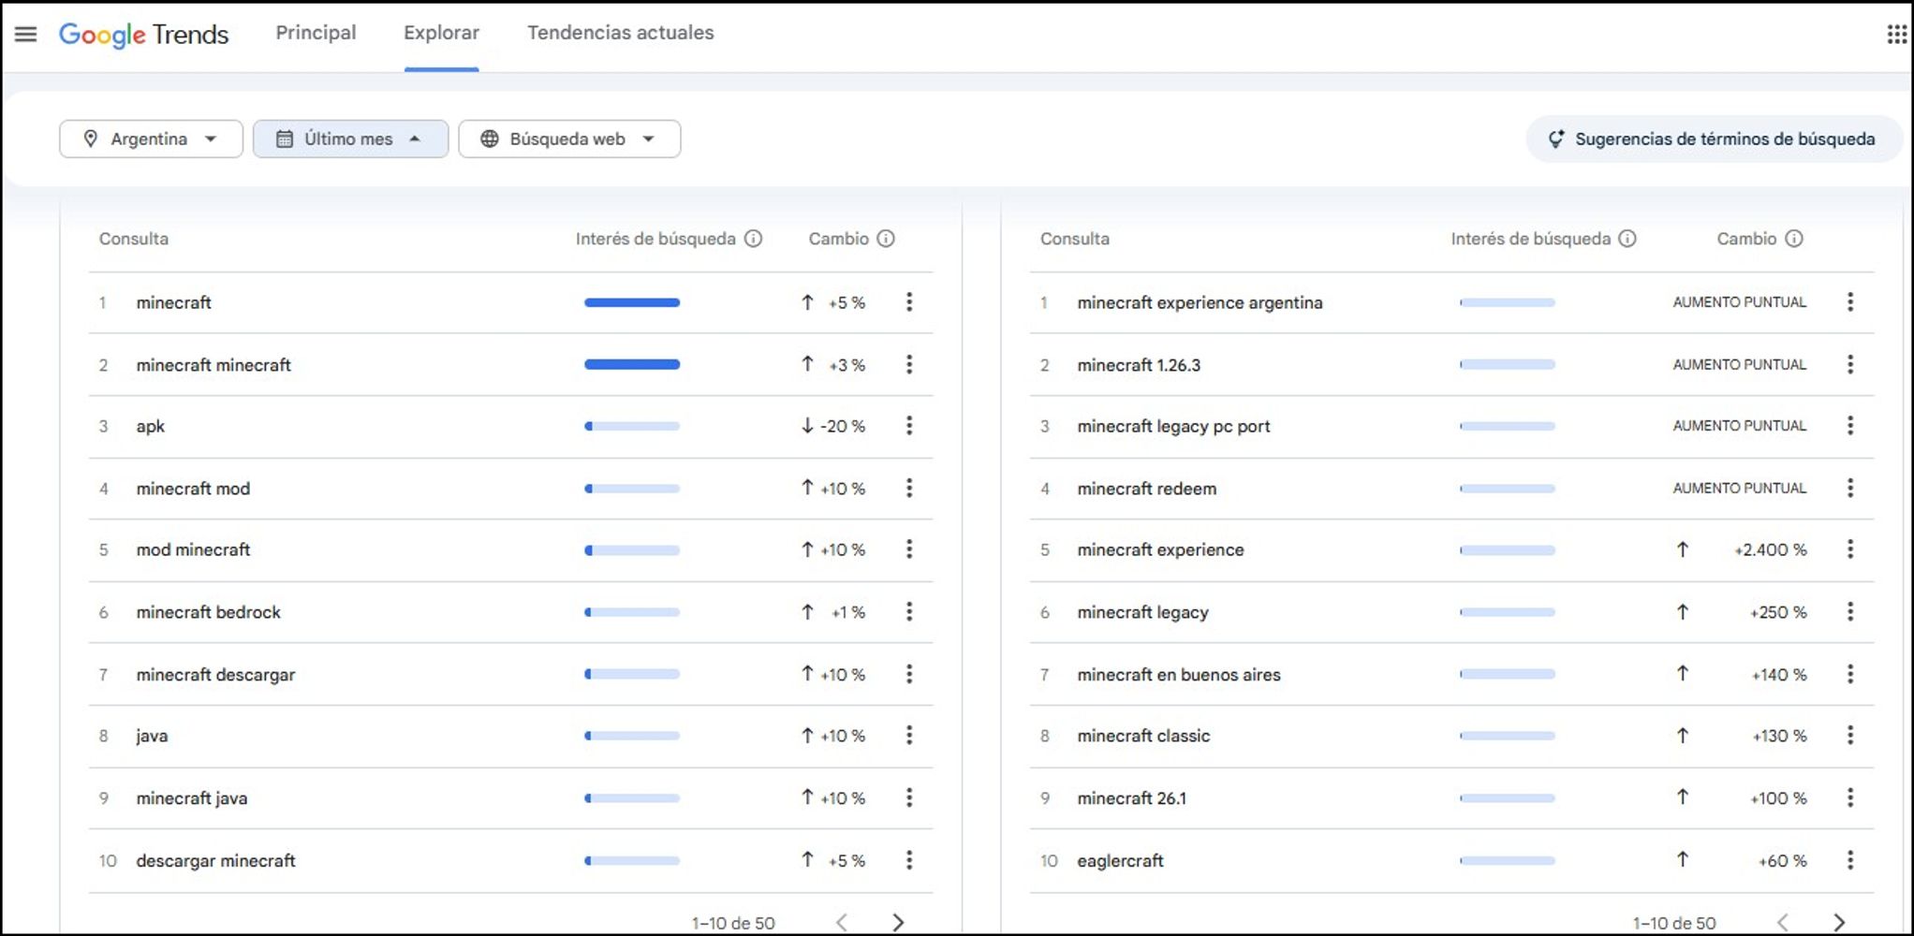
Task: Open options menu for mod minecraft row
Action: 909,549
